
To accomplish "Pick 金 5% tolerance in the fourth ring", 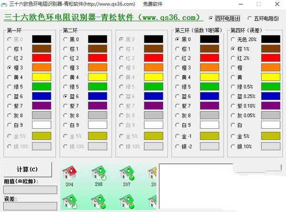I will (240, 136).
